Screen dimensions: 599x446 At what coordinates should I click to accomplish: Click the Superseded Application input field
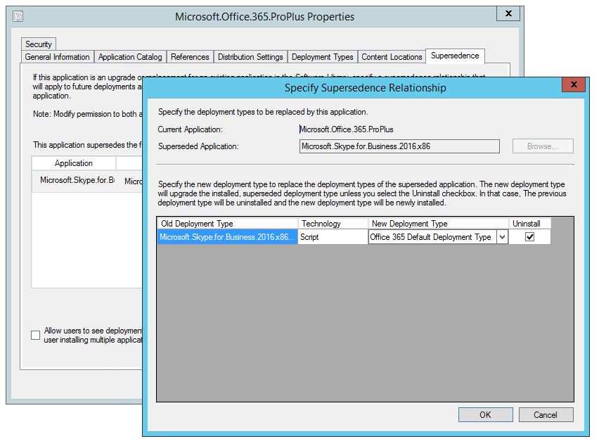[x=399, y=146]
